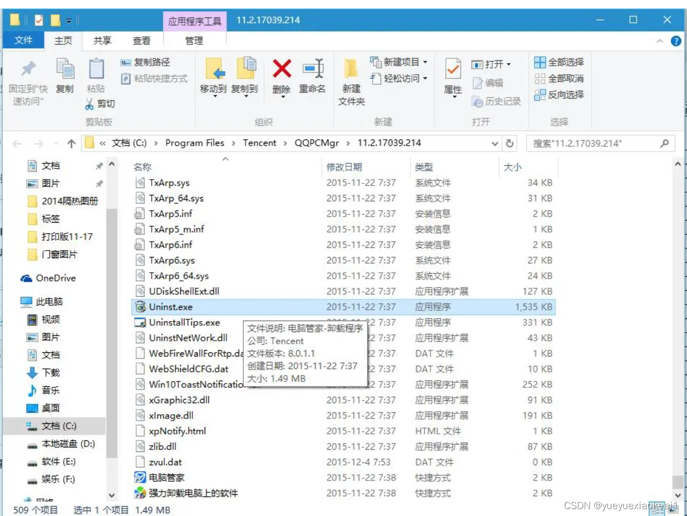This screenshot has width=687, height=516.
Task: Click 复制路径 in clipboard group
Action: (x=145, y=63)
